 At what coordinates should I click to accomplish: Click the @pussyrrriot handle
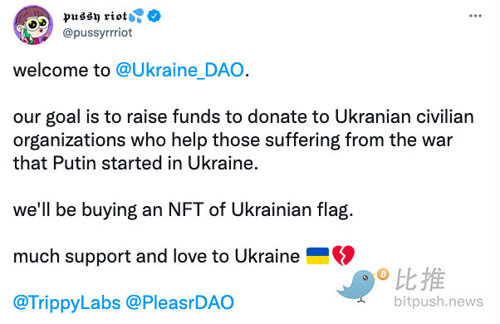(x=97, y=32)
